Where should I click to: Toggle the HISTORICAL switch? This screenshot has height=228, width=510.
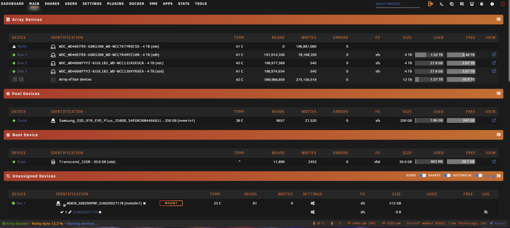[x=478, y=175]
